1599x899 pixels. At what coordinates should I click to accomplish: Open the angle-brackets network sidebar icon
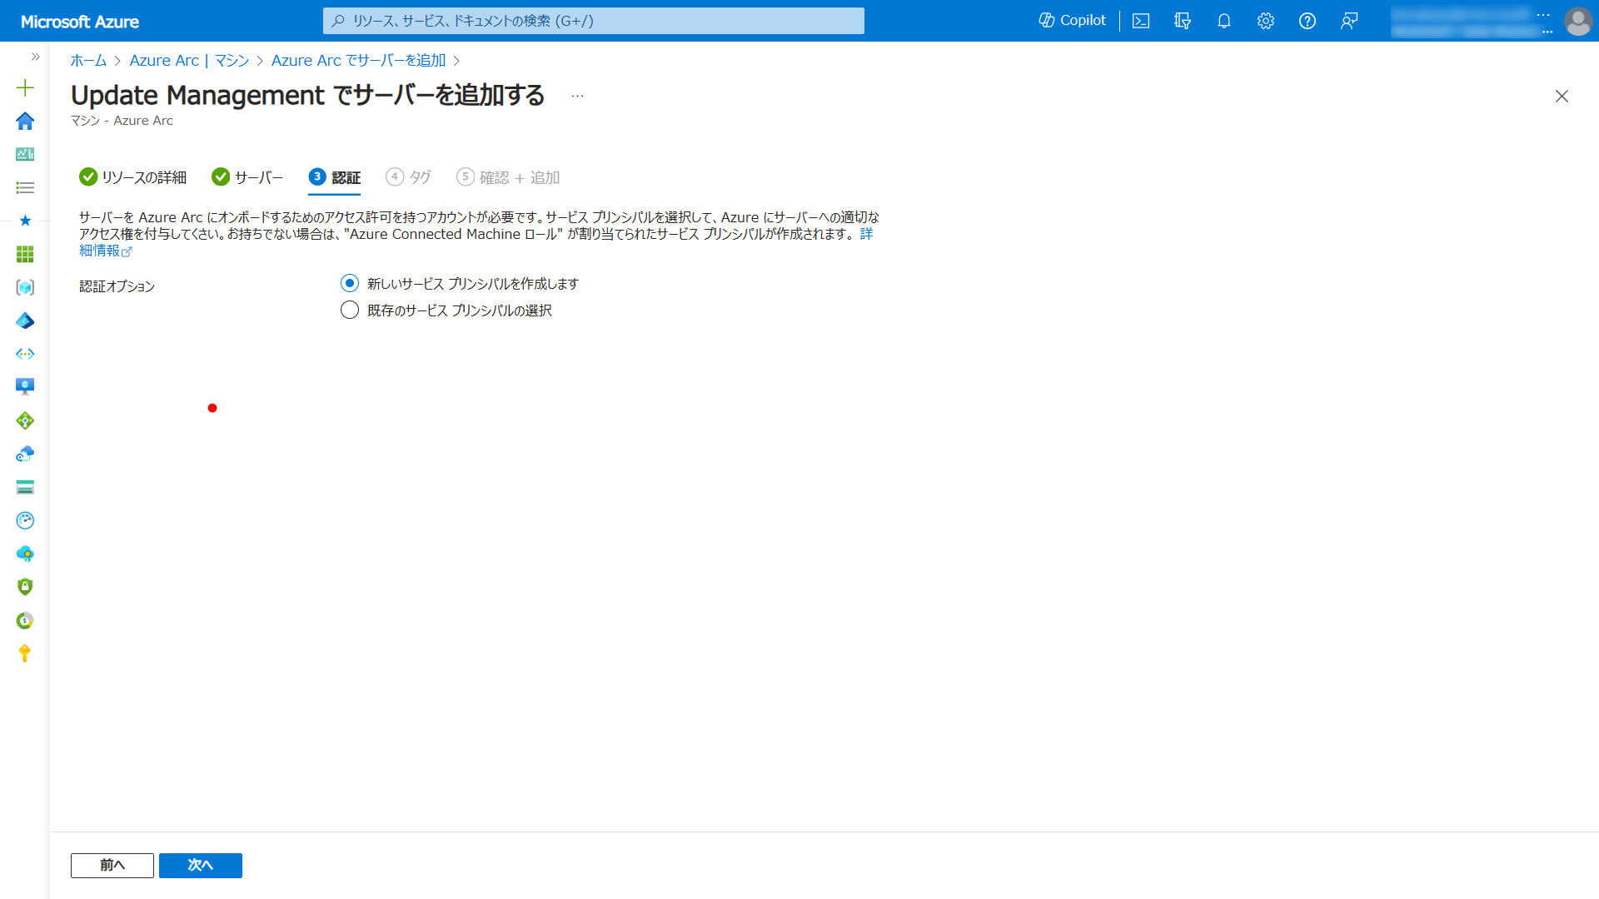coord(25,354)
